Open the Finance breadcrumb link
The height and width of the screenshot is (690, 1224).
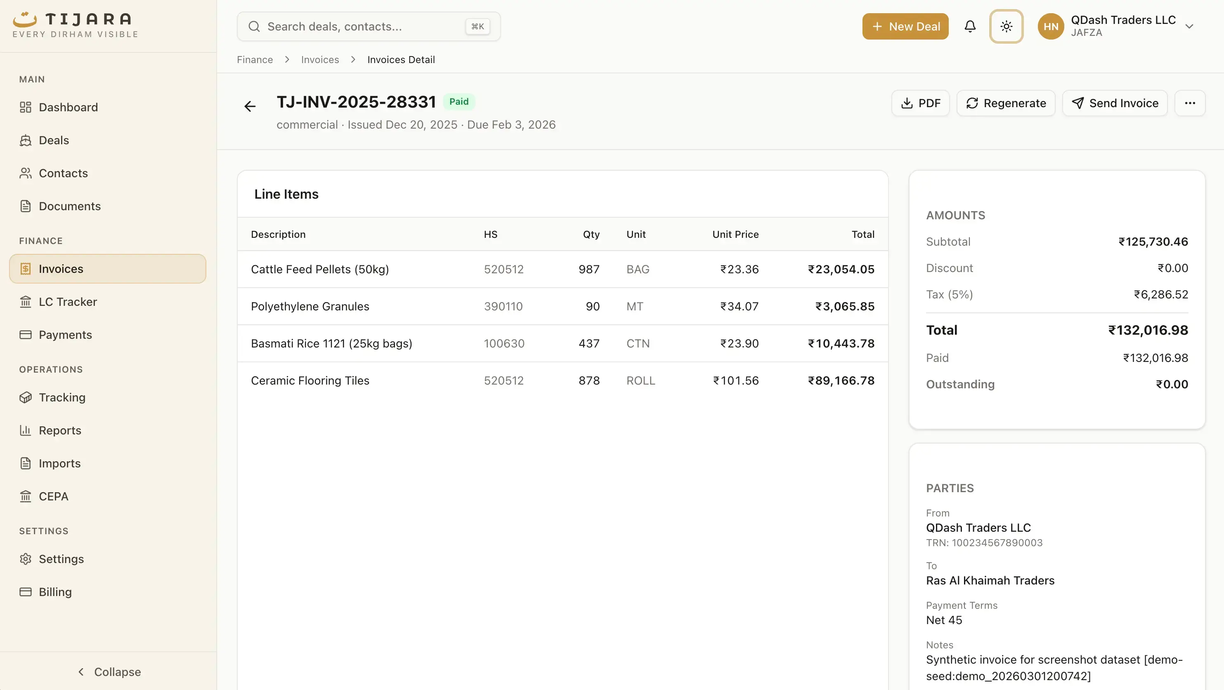click(x=255, y=59)
